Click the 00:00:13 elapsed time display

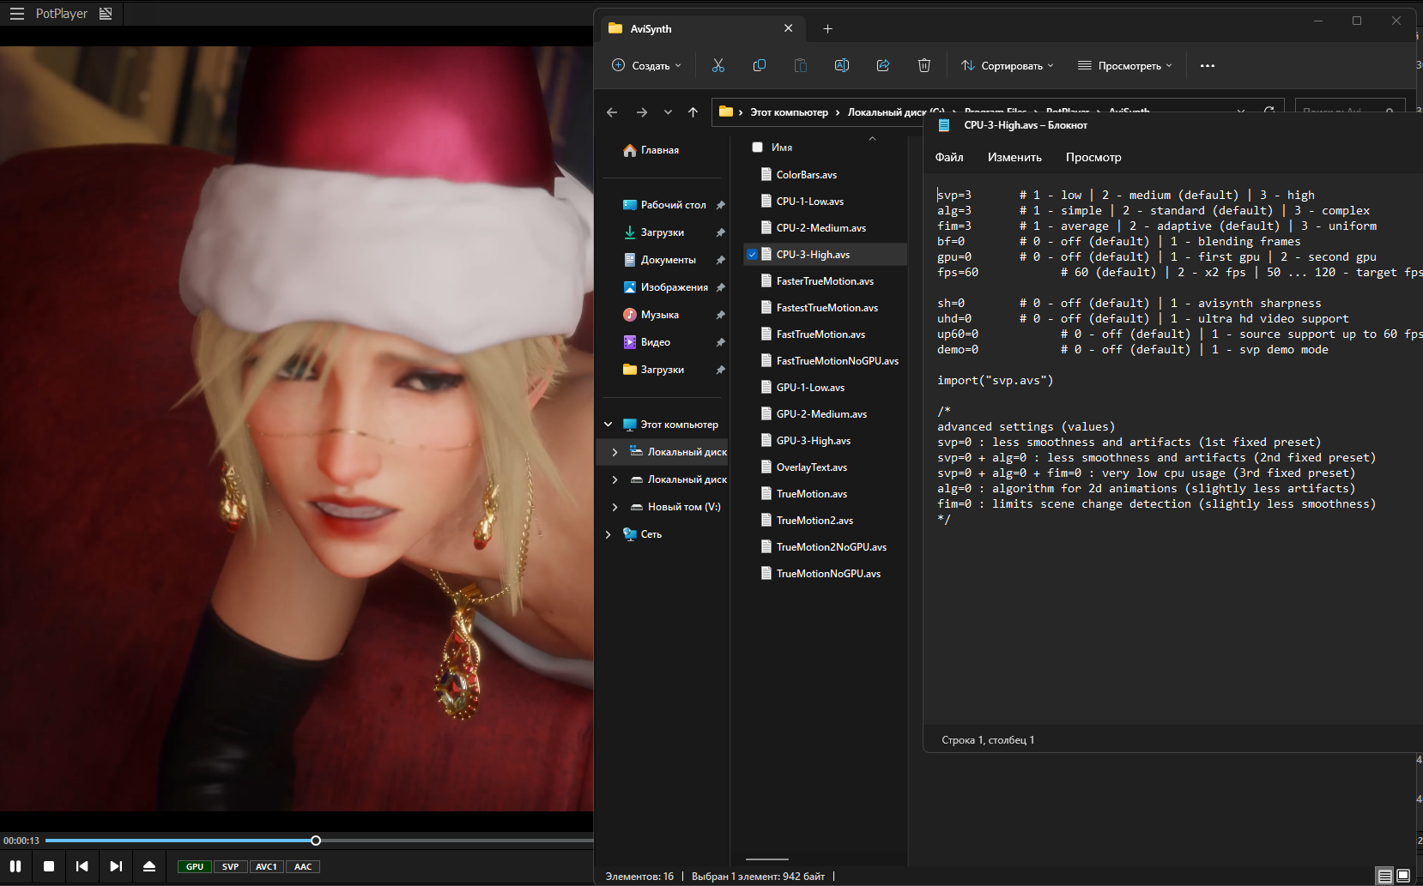click(21, 841)
